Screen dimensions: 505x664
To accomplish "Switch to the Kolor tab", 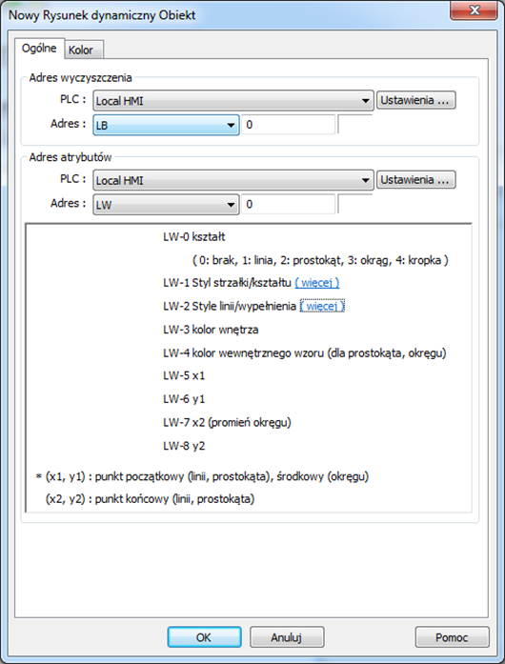I will [x=84, y=50].
